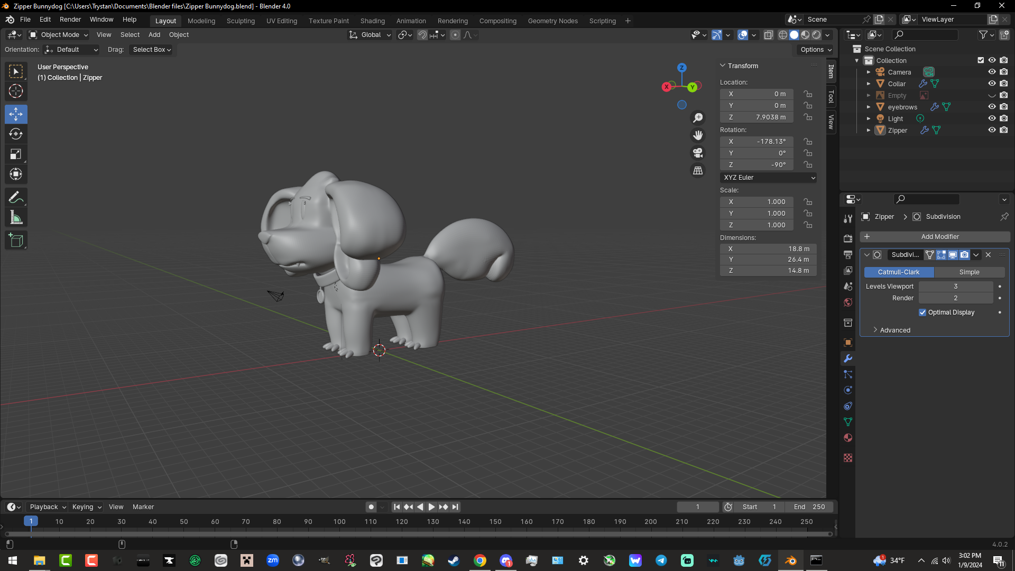The width and height of the screenshot is (1015, 571).
Task: Click the Annotate pencil tool
Action: (x=16, y=198)
